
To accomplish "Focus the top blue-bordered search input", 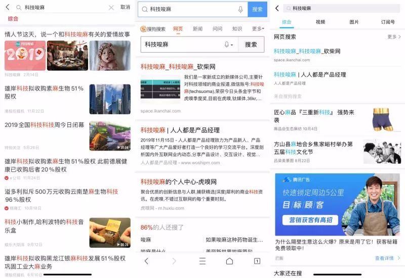I will pos(192,10).
